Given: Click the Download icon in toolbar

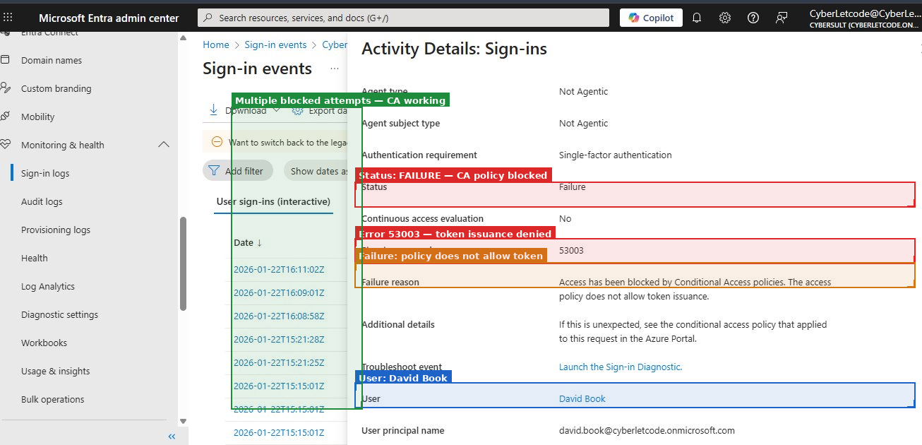Looking at the screenshot, I should pos(214,110).
